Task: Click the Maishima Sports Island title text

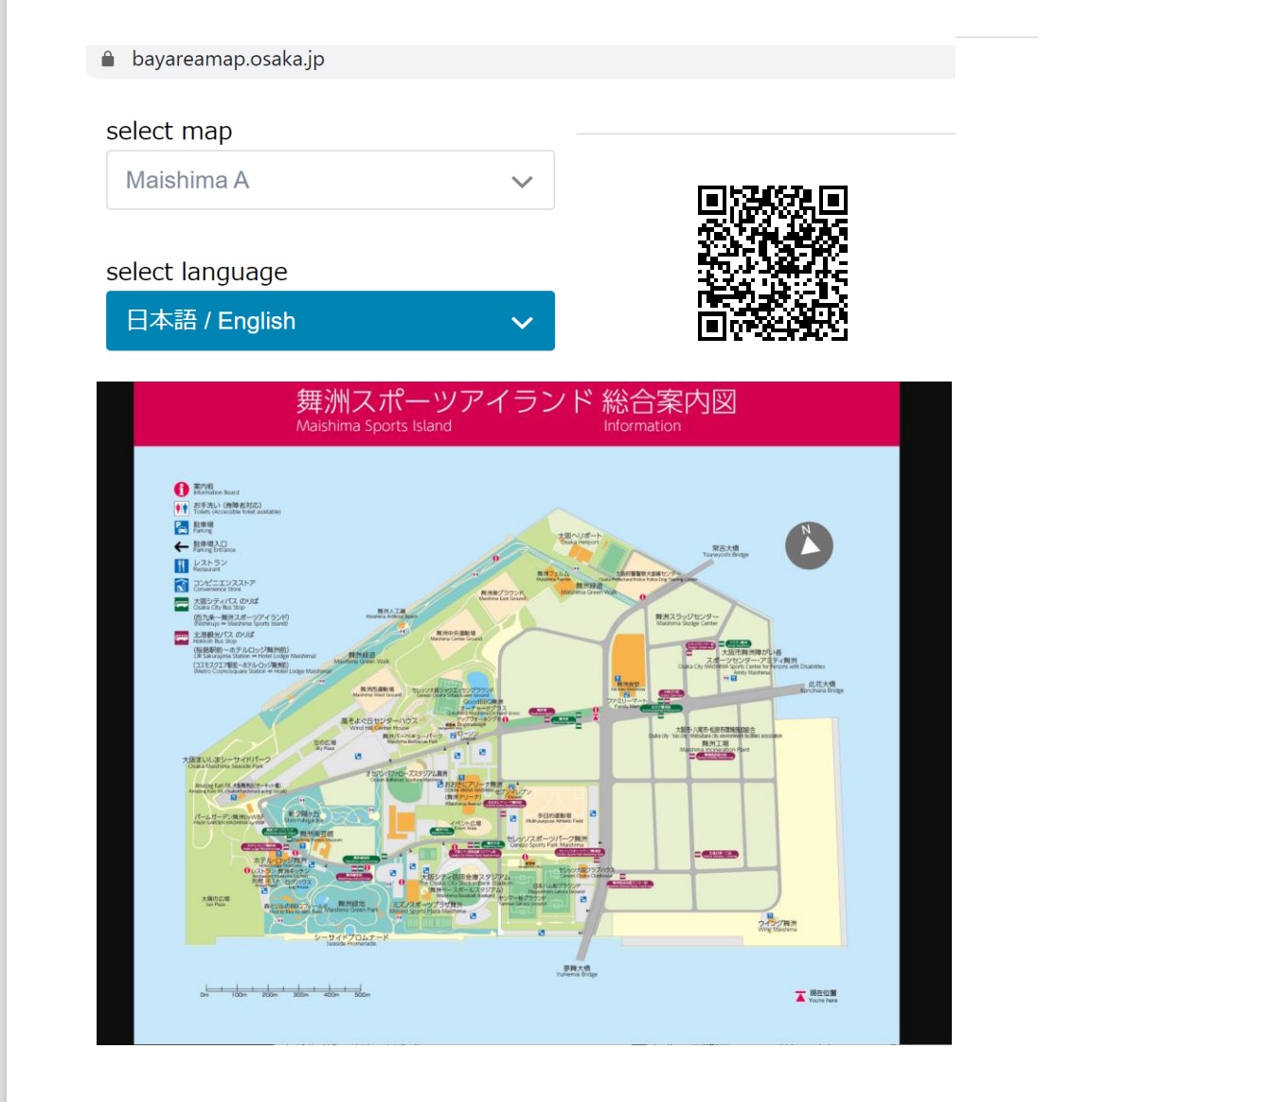Action: tap(374, 426)
